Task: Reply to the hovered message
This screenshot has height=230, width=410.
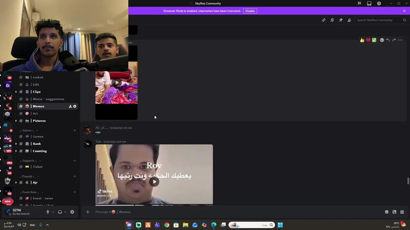Action: pyautogui.click(x=388, y=40)
